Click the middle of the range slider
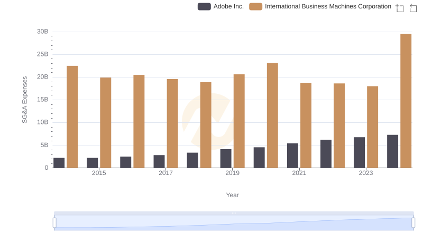423x243 pixels. [x=234, y=223]
